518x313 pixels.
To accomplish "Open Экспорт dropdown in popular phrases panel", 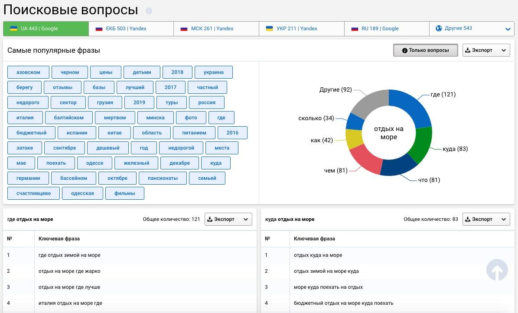I will point(485,50).
